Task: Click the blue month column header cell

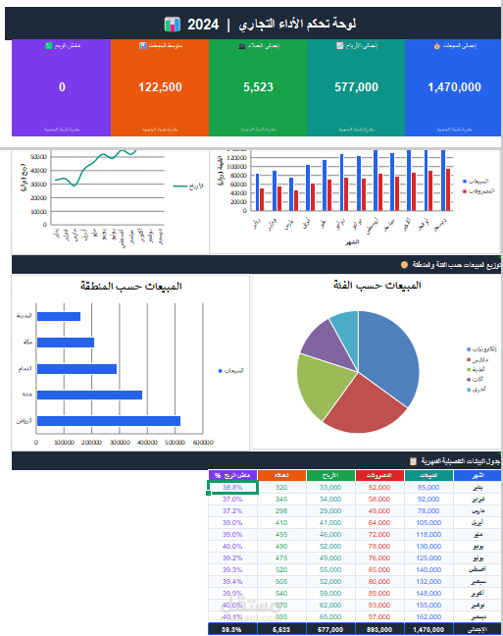Action: coord(478,475)
